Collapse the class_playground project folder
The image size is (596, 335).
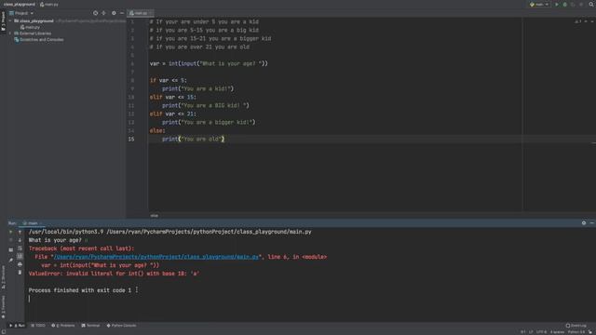point(10,20)
